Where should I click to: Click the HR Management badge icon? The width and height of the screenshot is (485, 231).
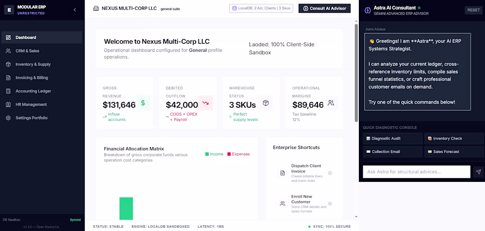pyautogui.click(x=8, y=105)
